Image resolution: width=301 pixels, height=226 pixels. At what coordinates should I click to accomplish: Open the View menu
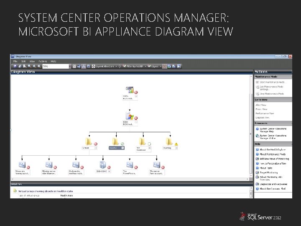(x=32, y=61)
